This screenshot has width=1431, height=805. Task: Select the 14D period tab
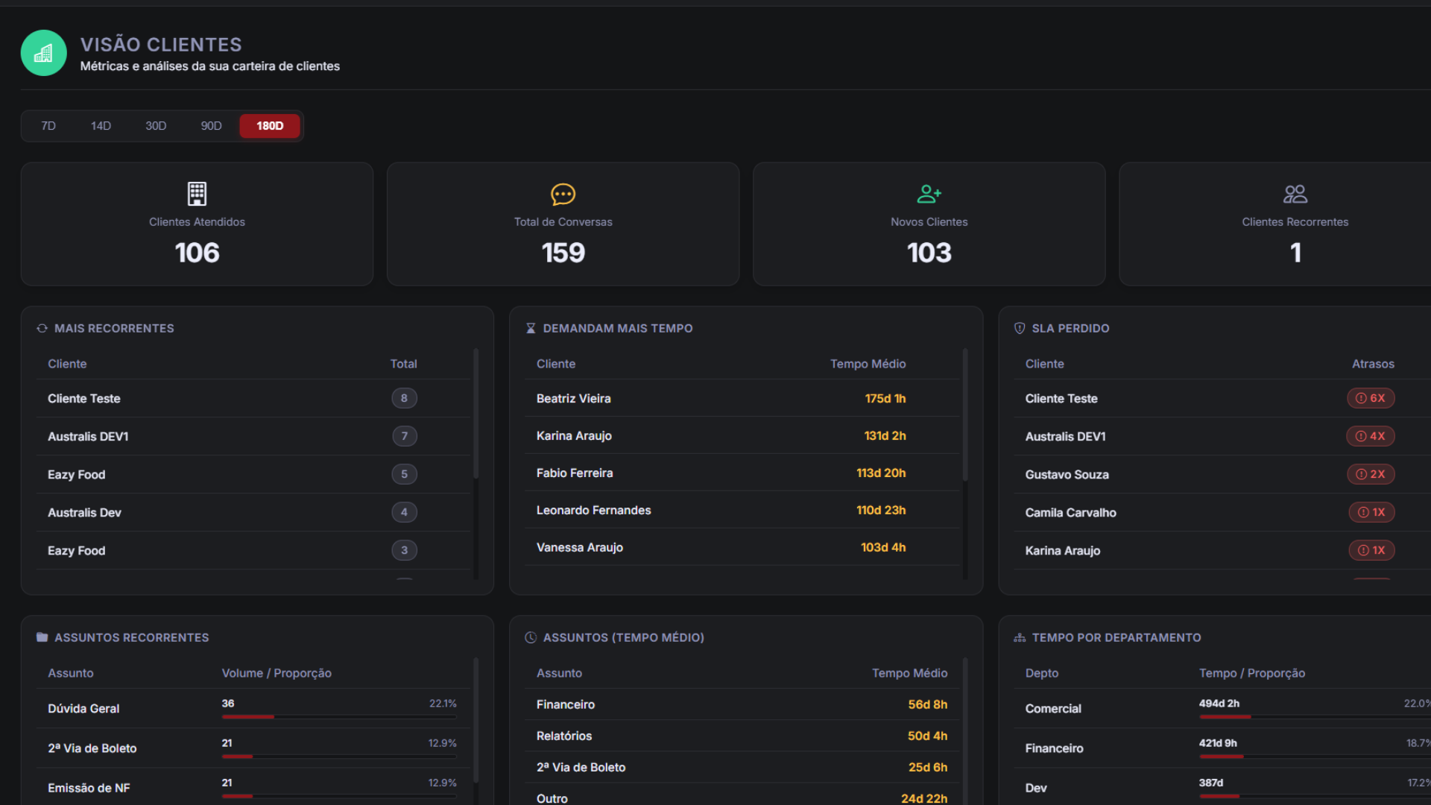tap(101, 126)
